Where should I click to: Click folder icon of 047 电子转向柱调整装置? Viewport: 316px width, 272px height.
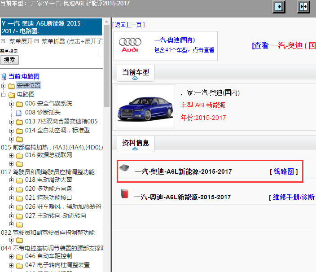click(19, 266)
